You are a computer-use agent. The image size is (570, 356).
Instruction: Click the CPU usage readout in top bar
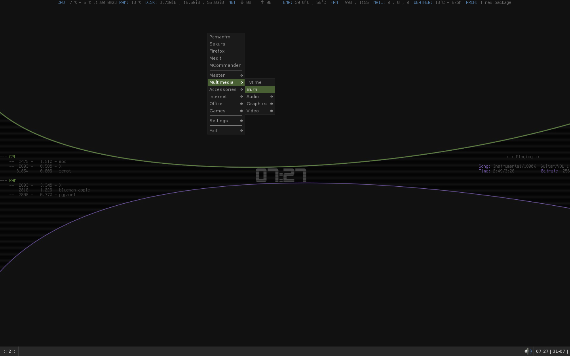point(87,2)
